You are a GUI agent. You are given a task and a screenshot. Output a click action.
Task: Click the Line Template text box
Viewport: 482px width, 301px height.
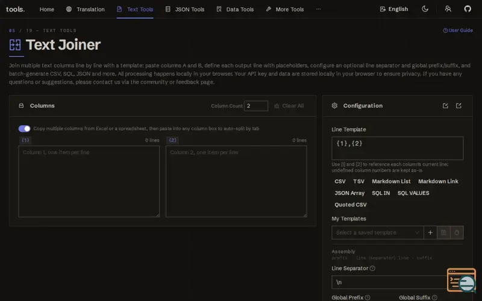click(398, 148)
